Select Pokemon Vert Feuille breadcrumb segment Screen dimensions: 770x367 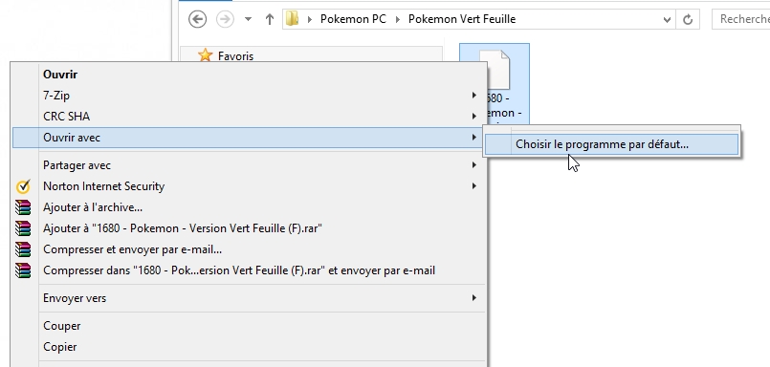[462, 19]
